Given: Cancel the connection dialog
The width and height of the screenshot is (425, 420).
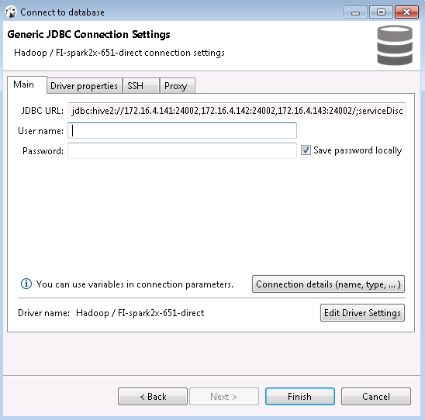Looking at the screenshot, I should [376, 397].
